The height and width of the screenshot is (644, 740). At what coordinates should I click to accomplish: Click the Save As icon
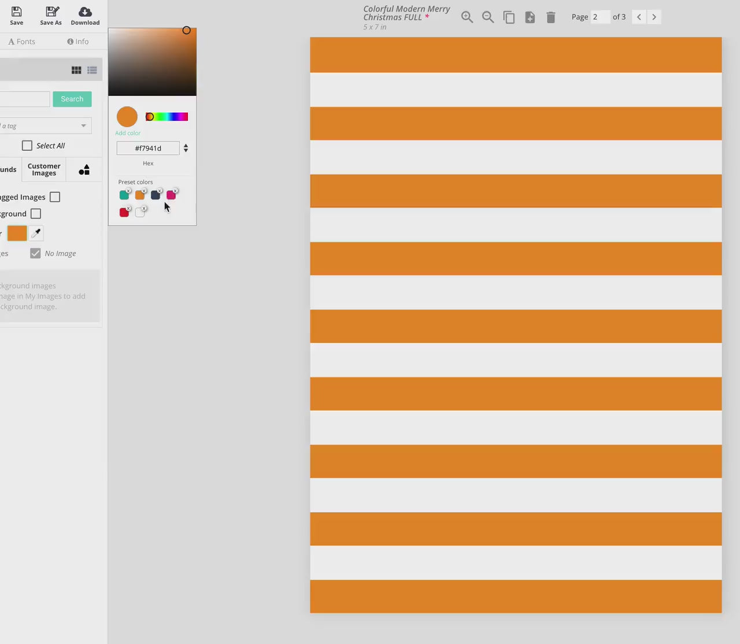[x=51, y=12]
